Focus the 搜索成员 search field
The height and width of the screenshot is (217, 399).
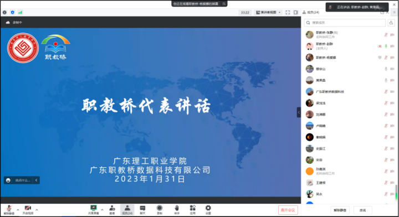coord(345,23)
